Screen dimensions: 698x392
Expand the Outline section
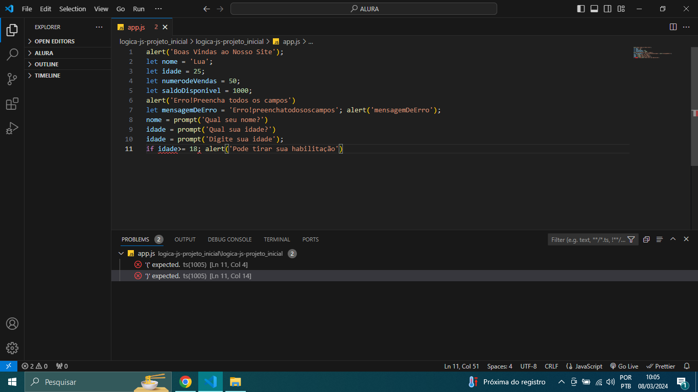coord(68,64)
